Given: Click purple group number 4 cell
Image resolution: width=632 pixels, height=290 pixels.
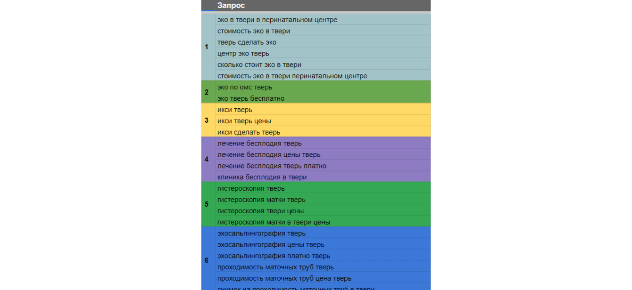Looking at the screenshot, I should pyautogui.click(x=207, y=160).
